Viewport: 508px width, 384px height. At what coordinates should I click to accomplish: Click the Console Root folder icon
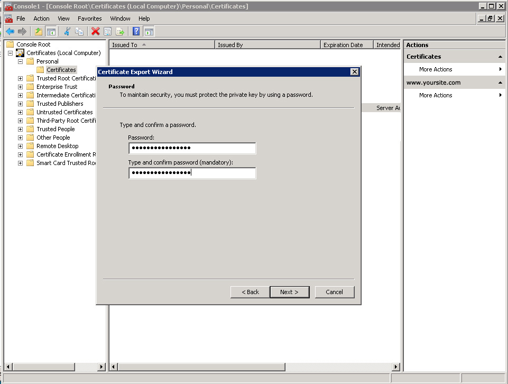click(x=11, y=44)
